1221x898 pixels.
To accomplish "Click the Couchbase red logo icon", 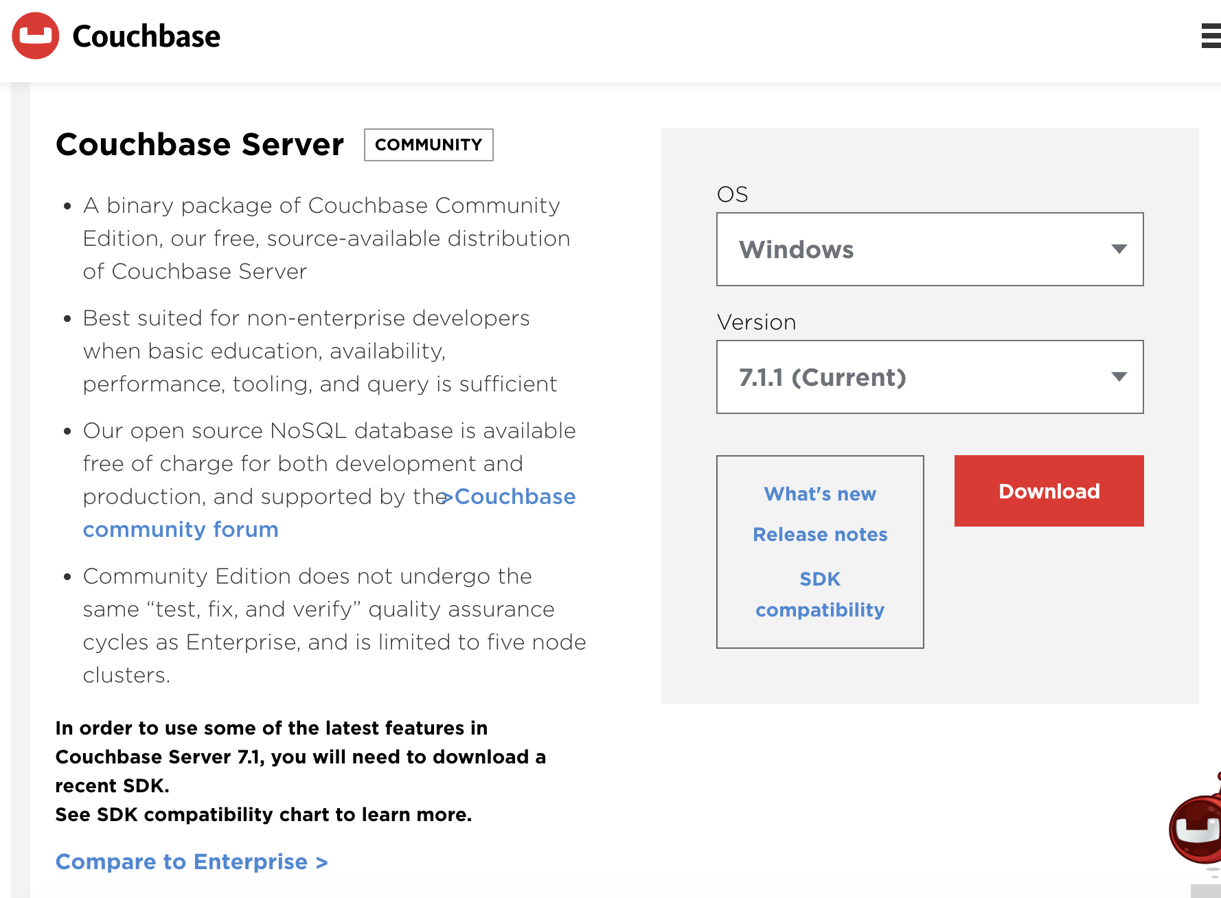I will pyautogui.click(x=36, y=36).
